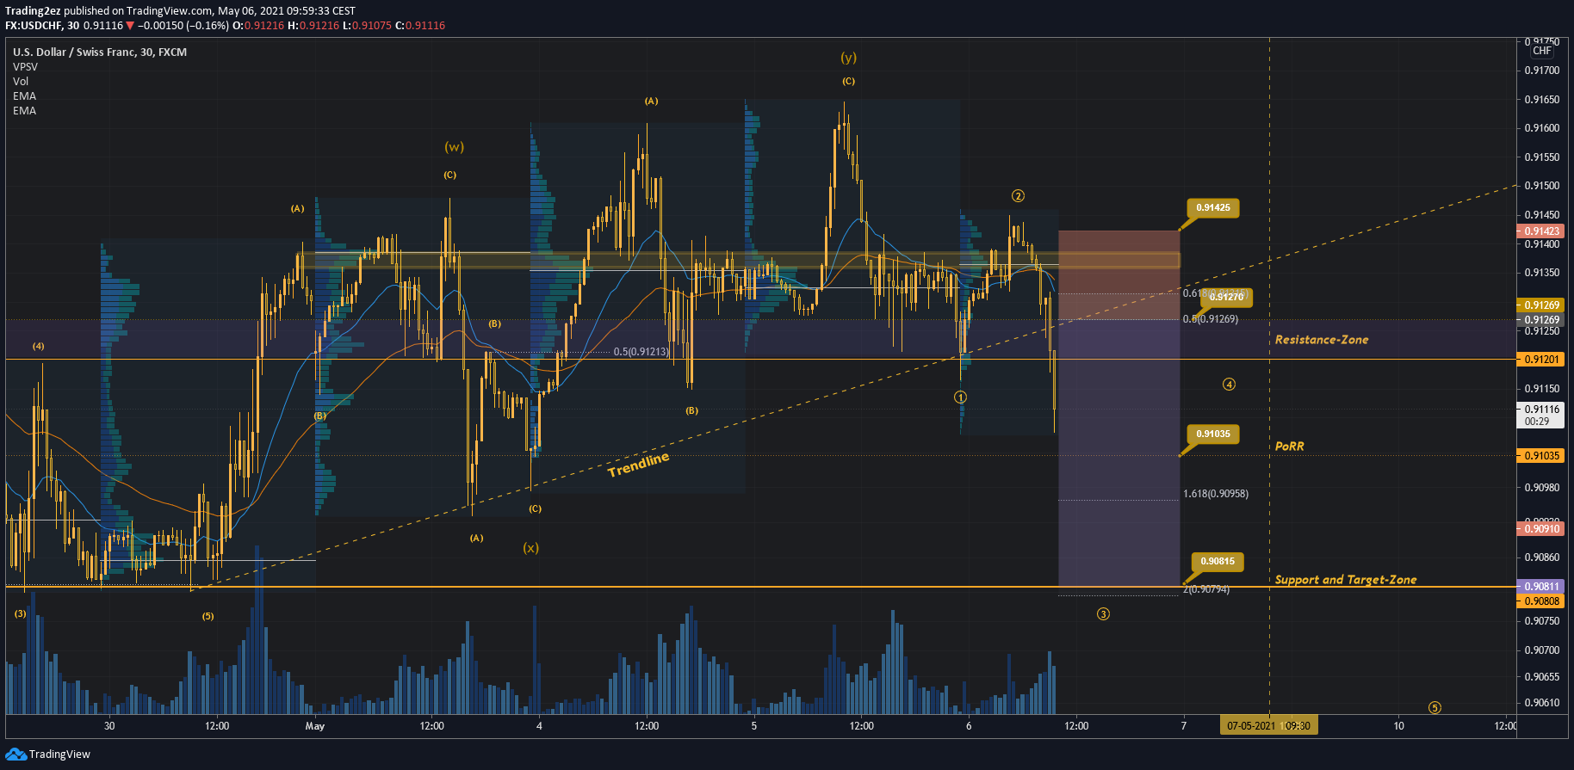Click the circled 3 wave marker
This screenshot has width=1574, height=770.
(x=1103, y=614)
